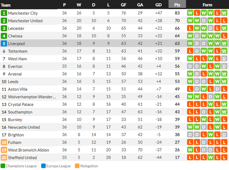Open West Bromwich Albion team link
Screen dimensions: 229x170
point(28,150)
